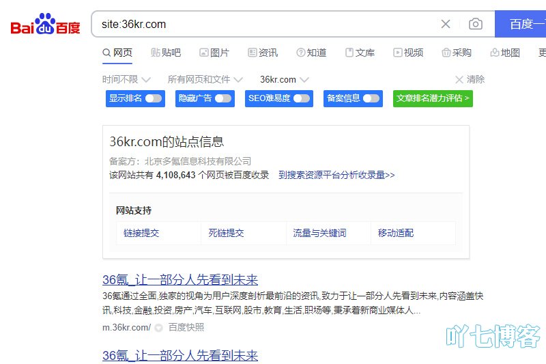546x364 pixels.
Task: Open the 地图 tab
Action: coord(505,53)
